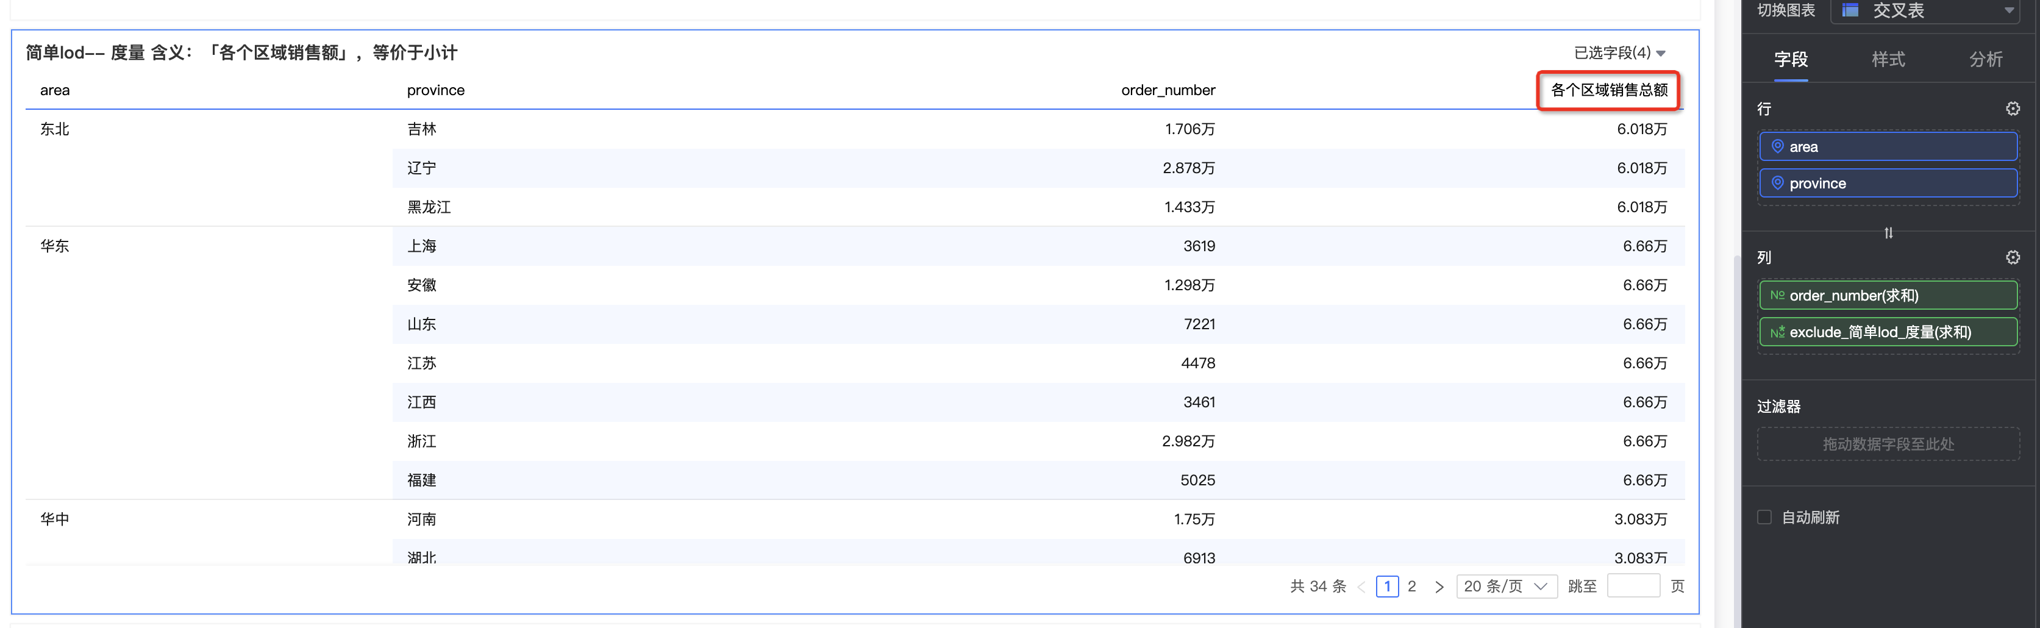Click the swap rows and columns icon
This screenshot has height=628, width=2040.
(1889, 233)
